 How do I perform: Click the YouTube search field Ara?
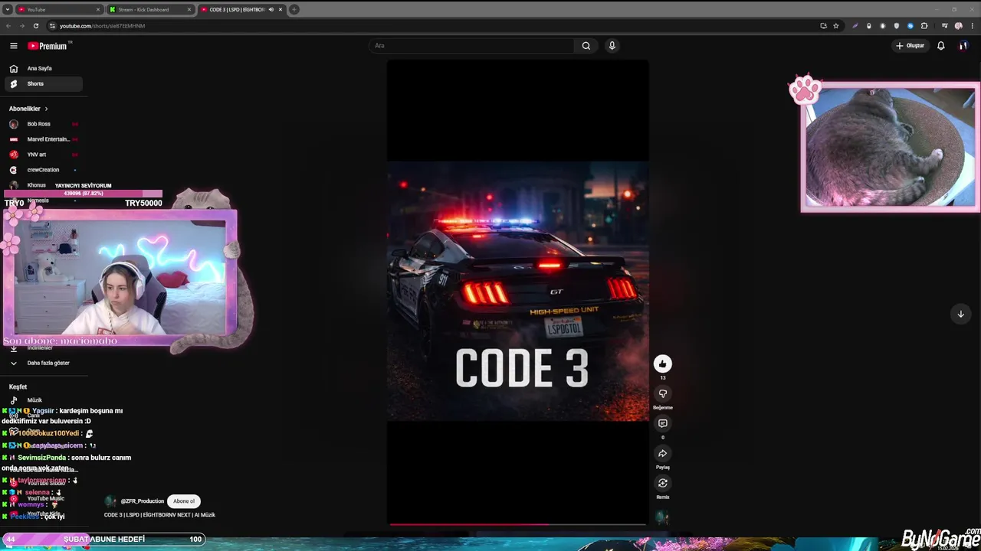(x=471, y=46)
